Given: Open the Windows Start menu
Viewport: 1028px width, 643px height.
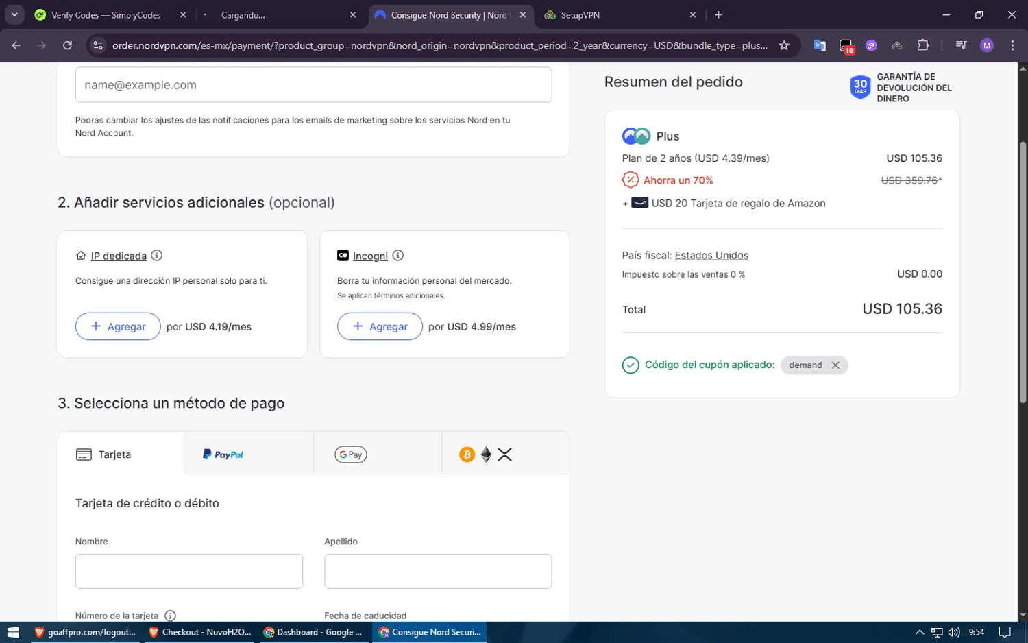Looking at the screenshot, I should (x=12, y=632).
